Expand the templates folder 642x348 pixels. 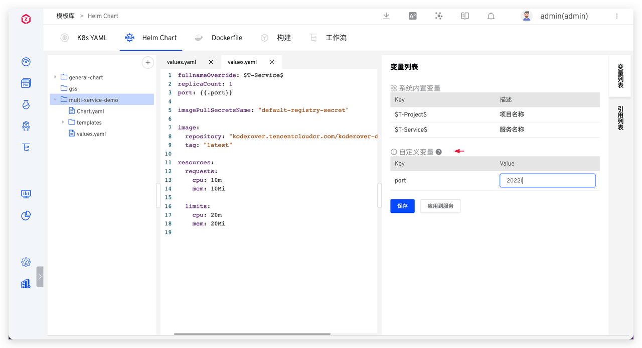tap(63, 123)
